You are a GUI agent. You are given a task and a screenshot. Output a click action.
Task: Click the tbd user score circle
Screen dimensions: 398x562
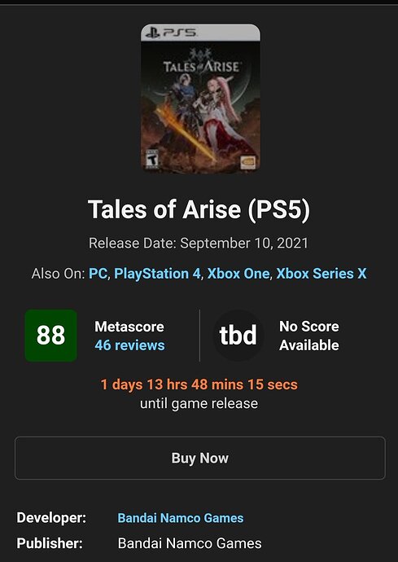coord(238,336)
